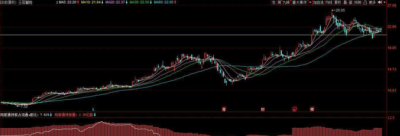Screen dimensions: 400x136
Task: Open the 九转 indicator button
Action: pyautogui.click(x=286, y=2)
